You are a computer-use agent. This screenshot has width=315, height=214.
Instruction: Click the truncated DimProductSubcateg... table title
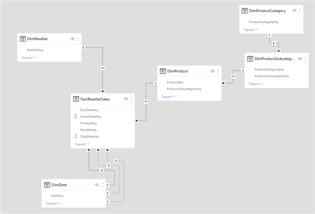(275, 59)
